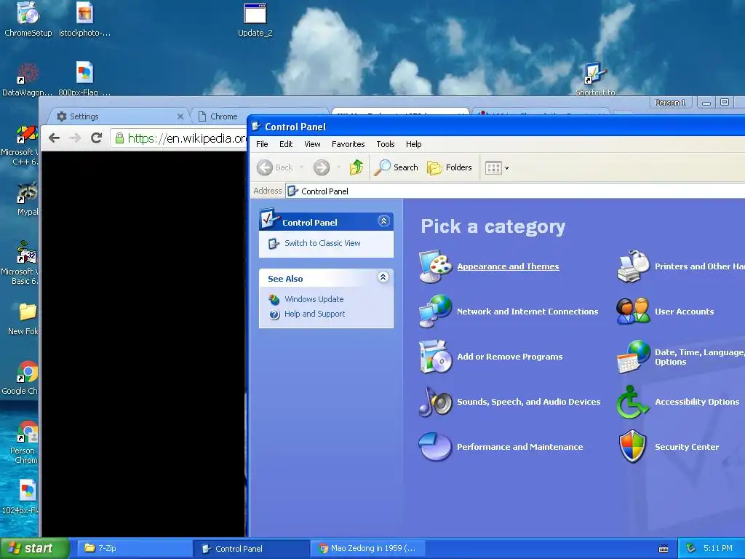The width and height of the screenshot is (745, 559).
Task: Open Help and Support link
Action: coord(314,314)
